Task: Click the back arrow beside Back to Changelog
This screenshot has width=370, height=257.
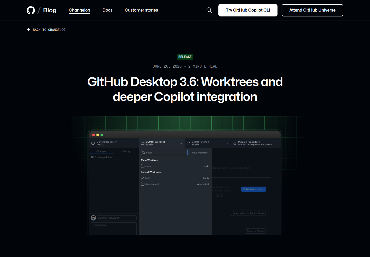Action: [x=29, y=30]
